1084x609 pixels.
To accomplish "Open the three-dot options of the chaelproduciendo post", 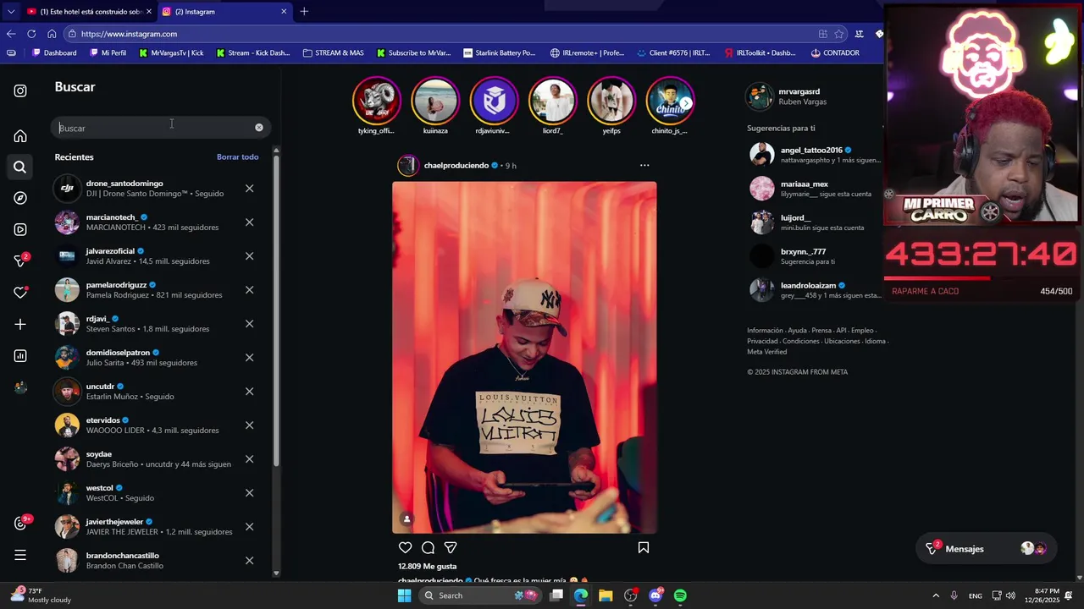I will 644,165.
